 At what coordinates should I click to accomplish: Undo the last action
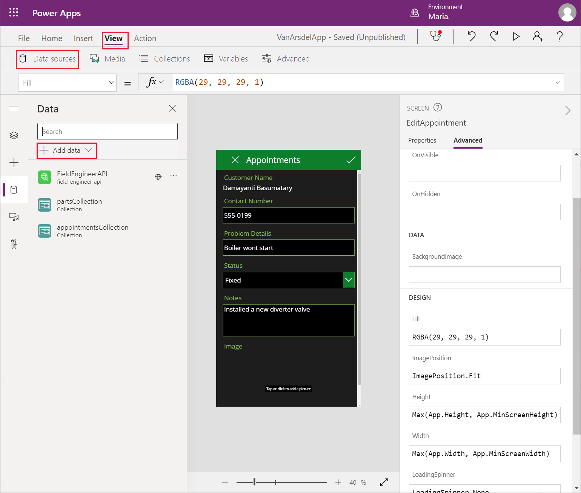472,36
